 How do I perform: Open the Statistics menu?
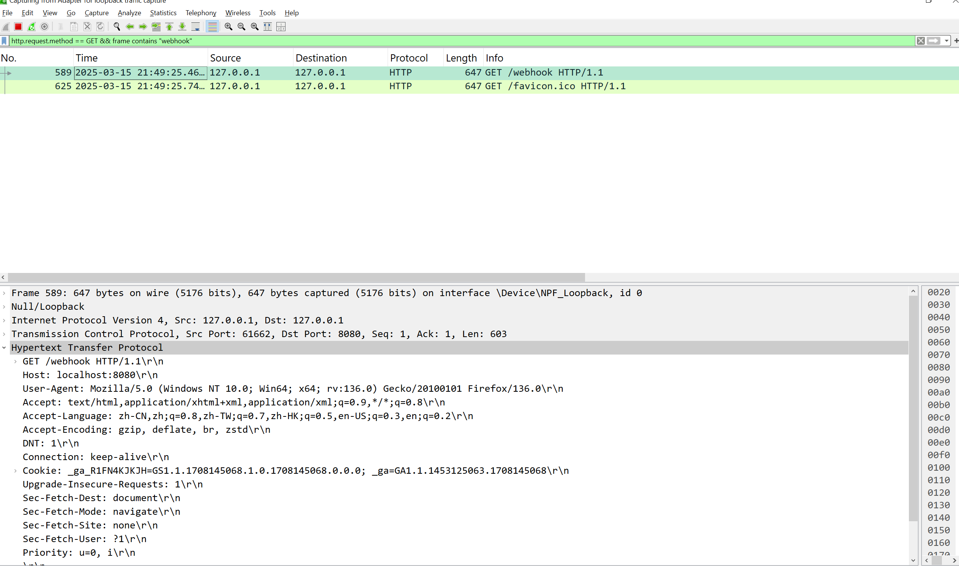coord(163,13)
